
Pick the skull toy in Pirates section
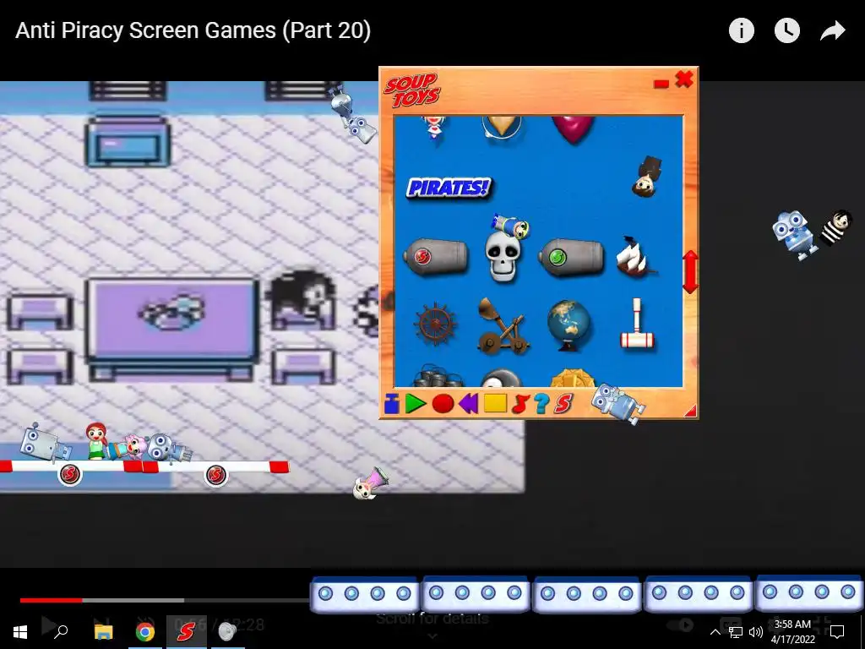pyautogui.click(x=503, y=256)
